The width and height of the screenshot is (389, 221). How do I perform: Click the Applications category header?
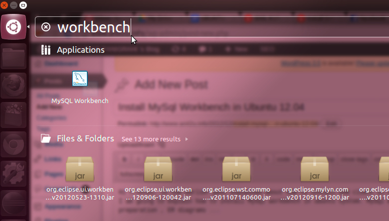pos(81,50)
